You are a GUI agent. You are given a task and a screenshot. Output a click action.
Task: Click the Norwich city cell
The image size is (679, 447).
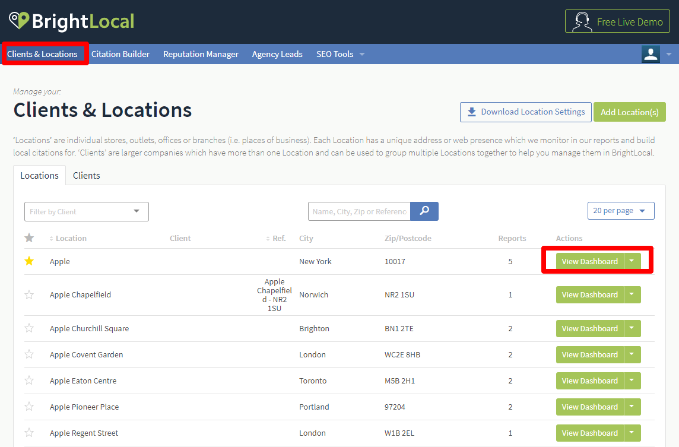click(x=313, y=294)
